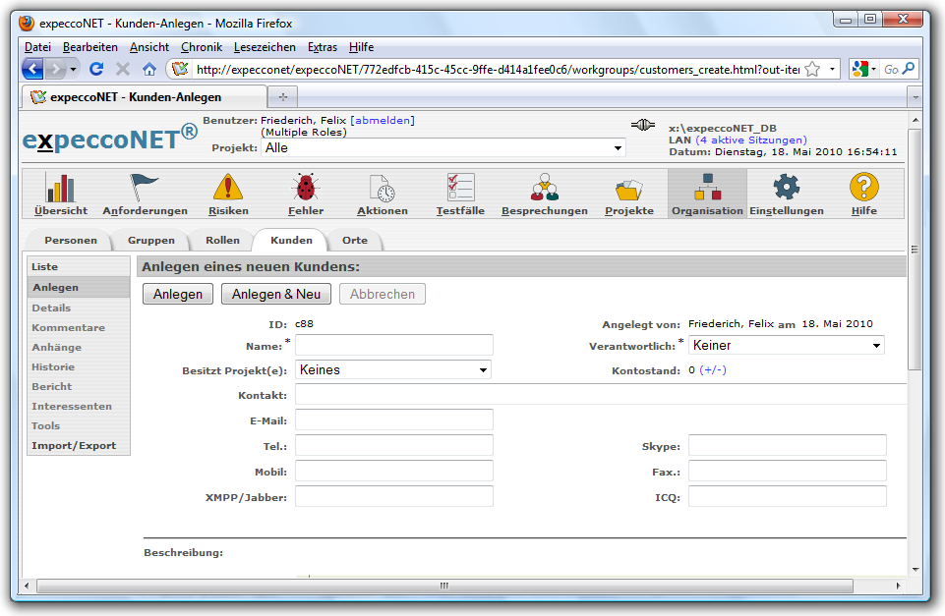Expand the Projekt dropdown showing Alle
Viewport: 945px width, 616px height.
tap(444, 147)
